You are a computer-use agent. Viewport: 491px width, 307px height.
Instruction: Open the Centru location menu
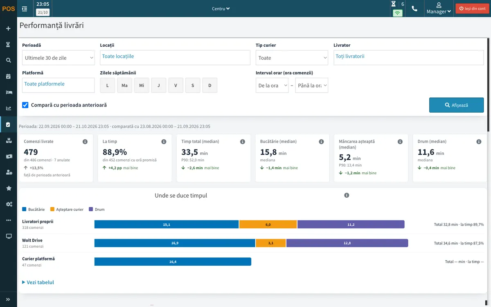pyautogui.click(x=221, y=9)
